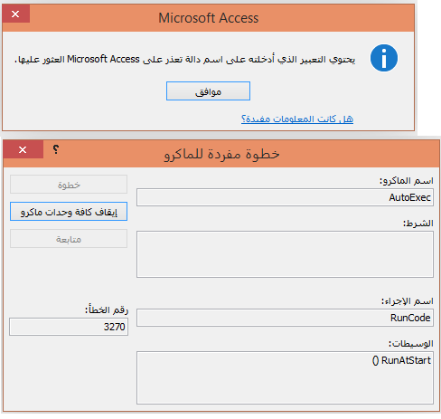
Task: Click the AutoExec macro name field
Action: [285, 197]
